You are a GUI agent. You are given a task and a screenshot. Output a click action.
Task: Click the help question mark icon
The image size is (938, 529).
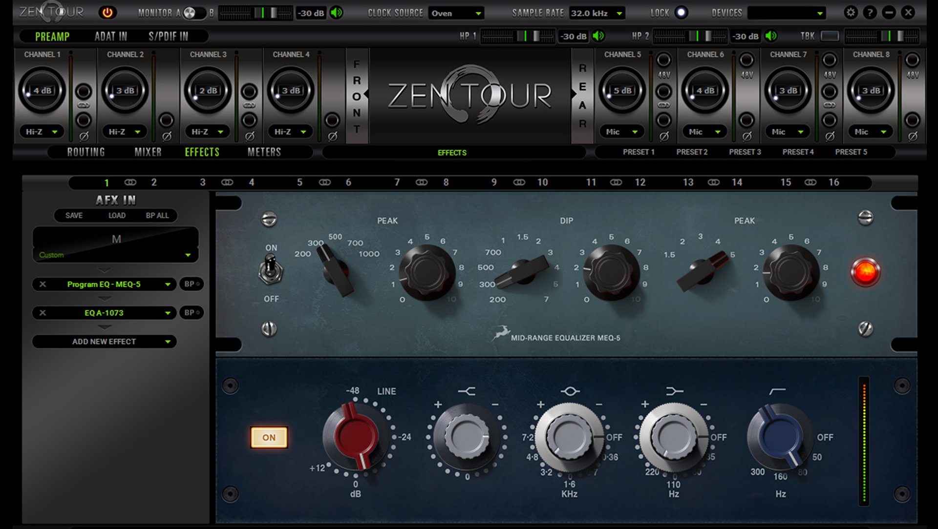[870, 13]
